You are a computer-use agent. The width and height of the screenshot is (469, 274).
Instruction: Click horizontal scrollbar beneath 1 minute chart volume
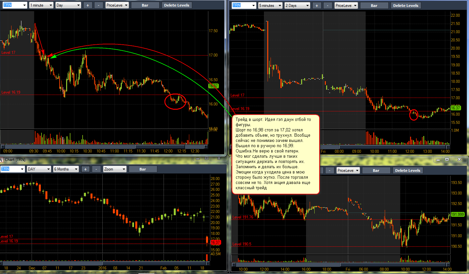(x=105, y=147)
